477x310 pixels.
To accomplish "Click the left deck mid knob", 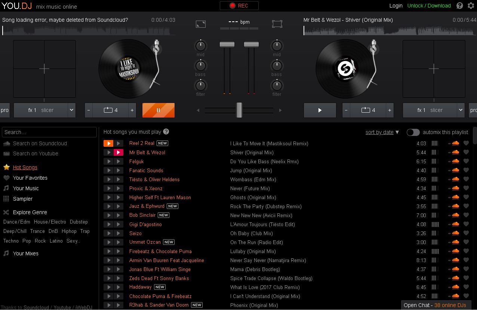I will point(200,46).
